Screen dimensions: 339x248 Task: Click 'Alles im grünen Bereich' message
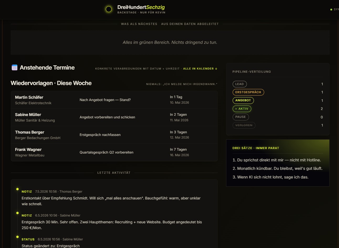pos(170,43)
